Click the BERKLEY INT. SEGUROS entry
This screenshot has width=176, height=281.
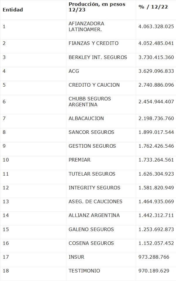(x=98, y=57)
